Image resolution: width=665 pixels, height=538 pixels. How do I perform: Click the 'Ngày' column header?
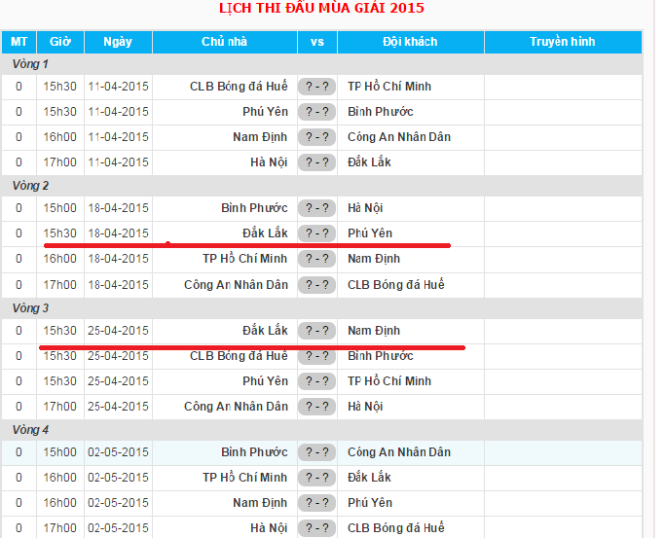point(118,42)
